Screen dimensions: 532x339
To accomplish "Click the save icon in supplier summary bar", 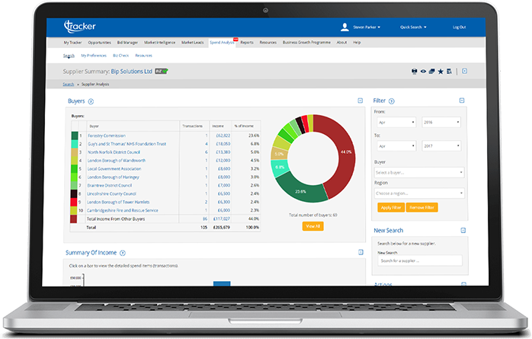I will [x=414, y=72].
